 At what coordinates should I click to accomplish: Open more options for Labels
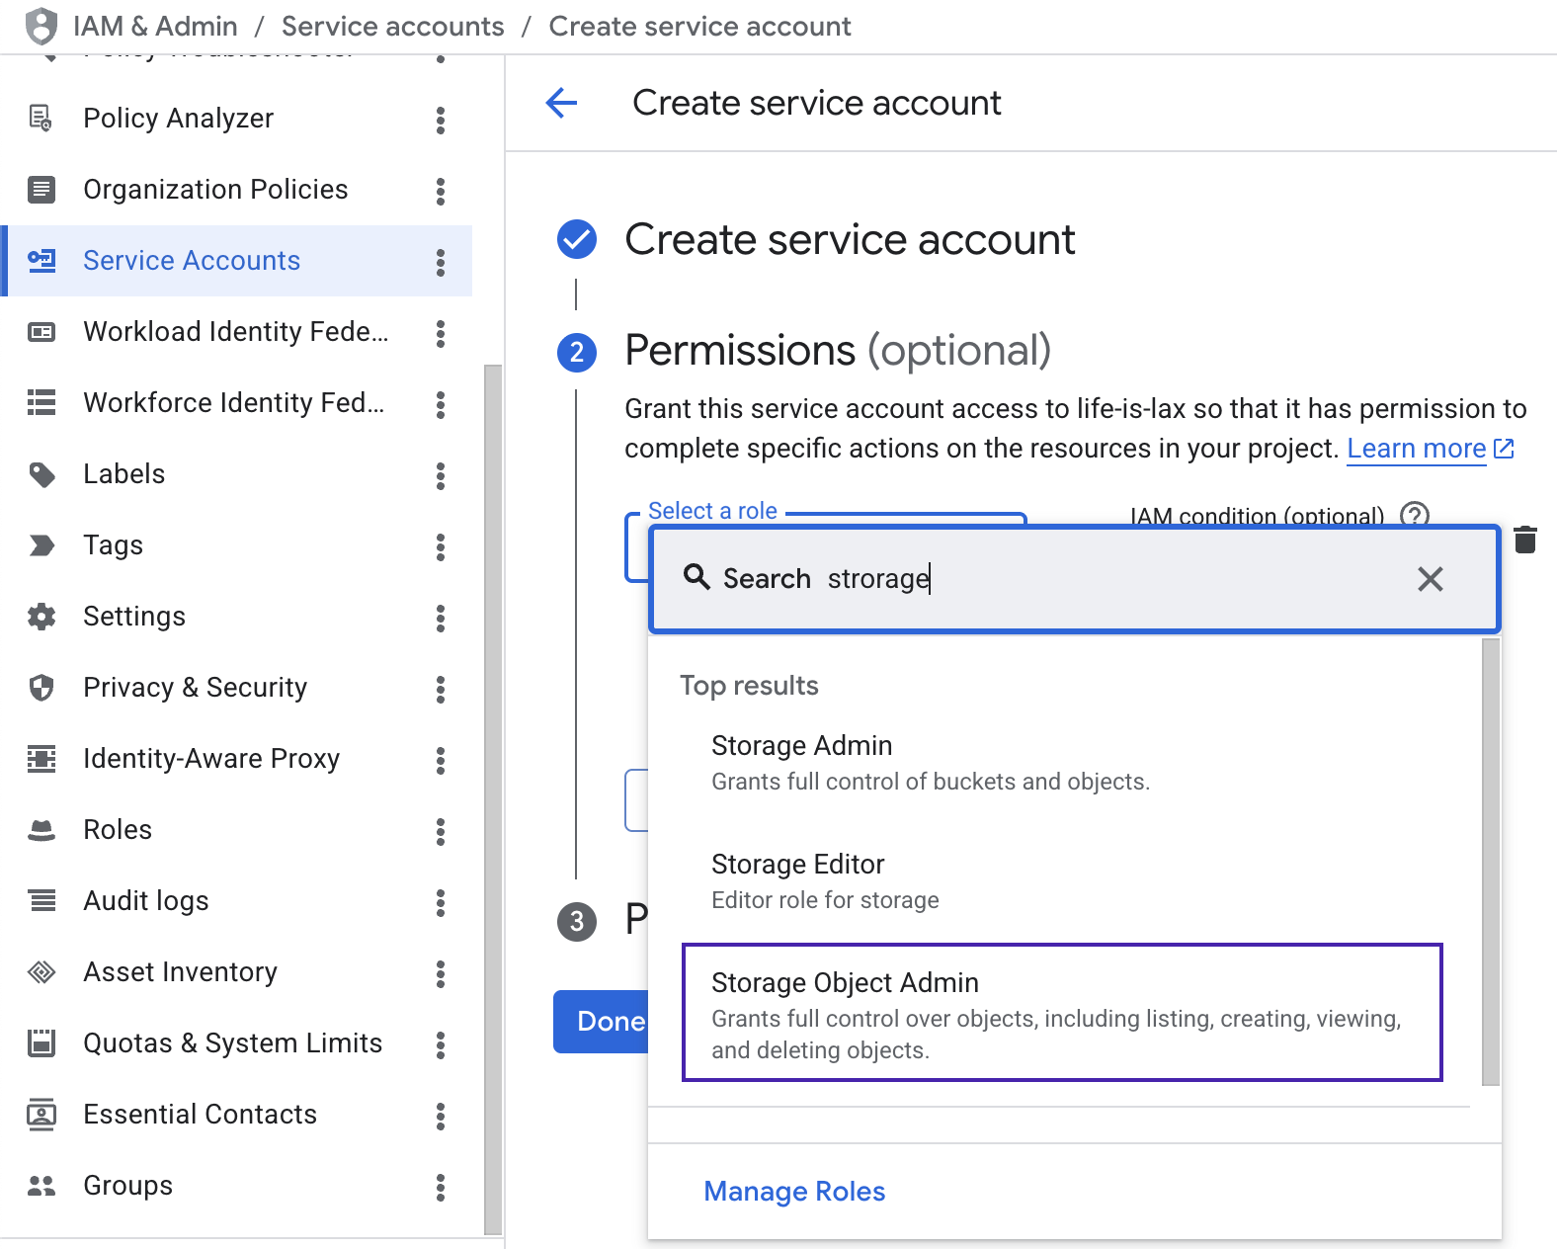click(441, 476)
